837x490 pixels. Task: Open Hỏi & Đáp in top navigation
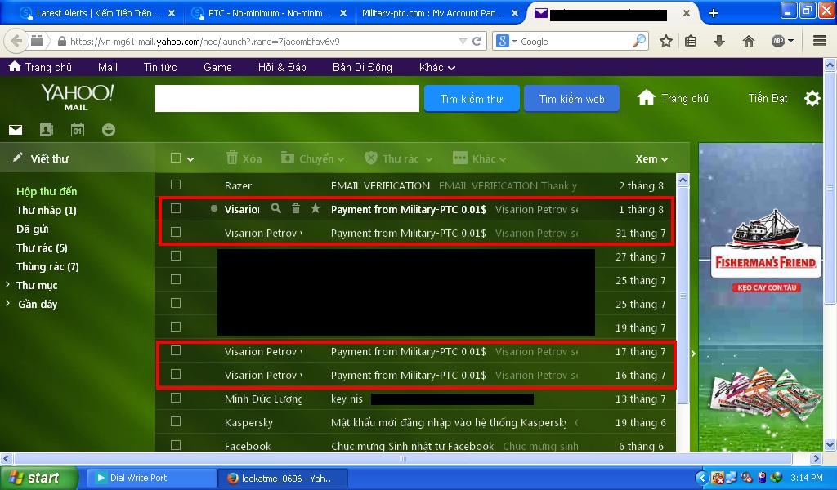coord(282,67)
